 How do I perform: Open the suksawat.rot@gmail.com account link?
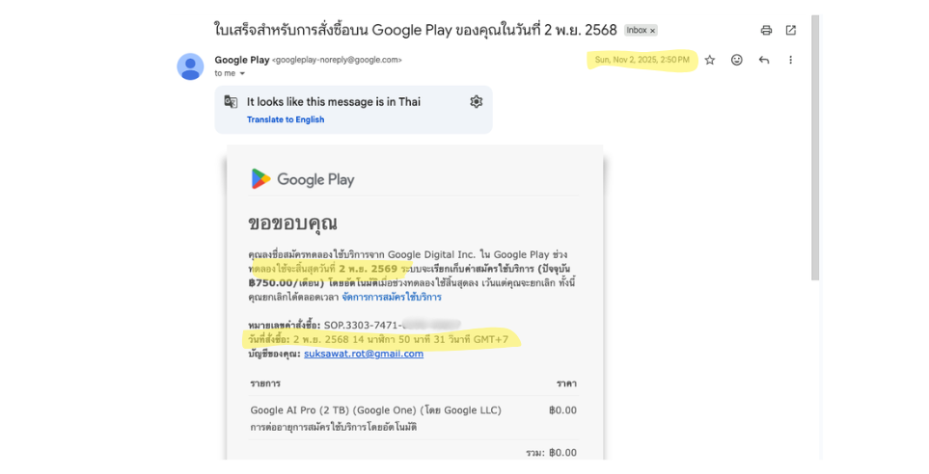(x=364, y=354)
